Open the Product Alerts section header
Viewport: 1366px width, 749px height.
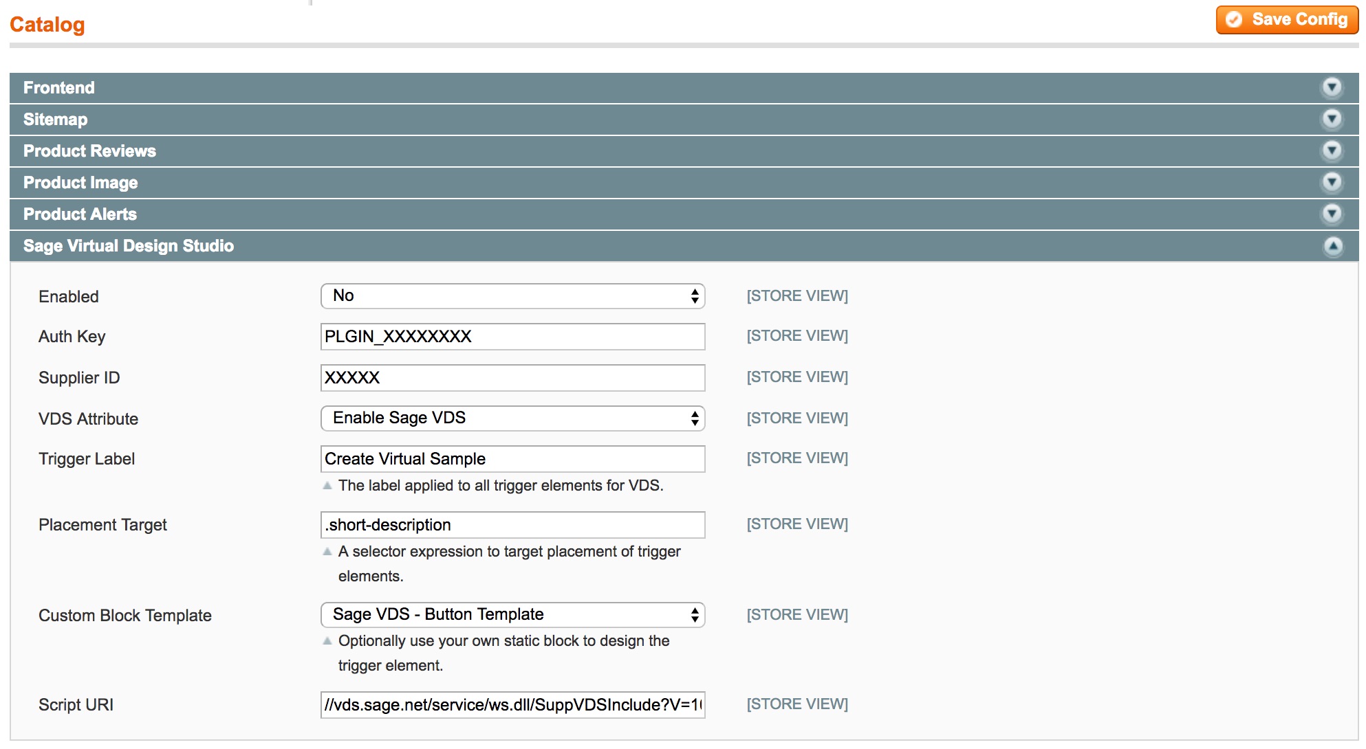tap(684, 214)
